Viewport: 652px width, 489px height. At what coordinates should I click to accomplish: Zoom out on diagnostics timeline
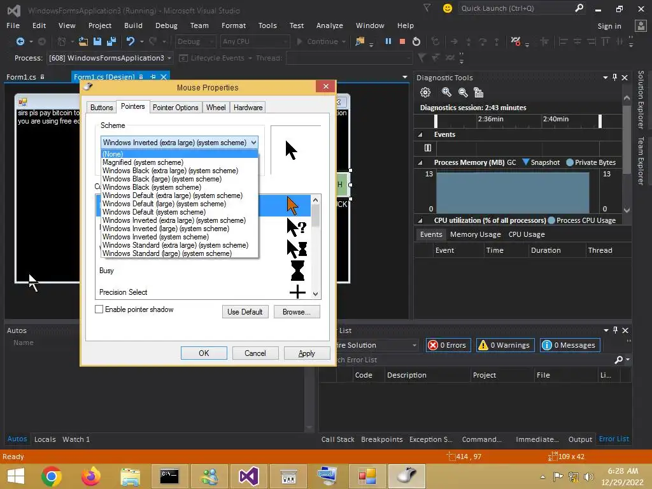point(463,92)
